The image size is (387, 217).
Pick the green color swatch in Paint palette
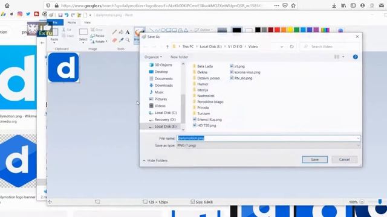tap(297, 30)
